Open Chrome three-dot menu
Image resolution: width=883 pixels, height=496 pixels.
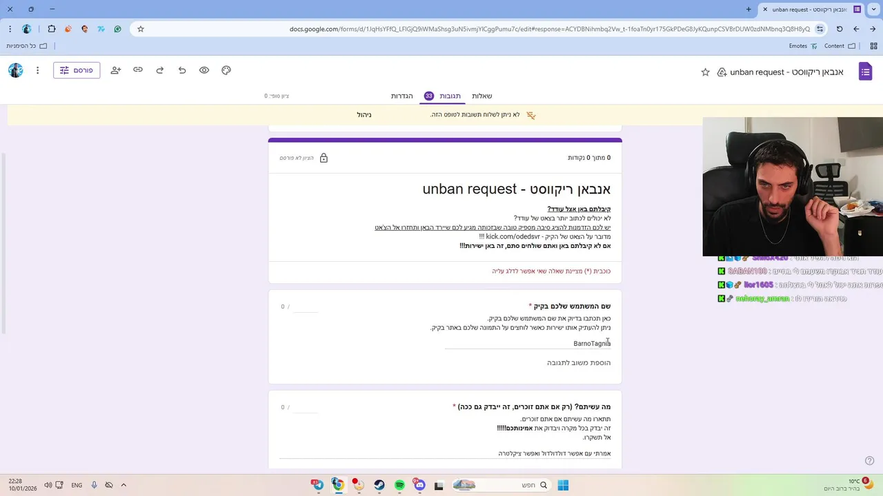click(x=10, y=29)
